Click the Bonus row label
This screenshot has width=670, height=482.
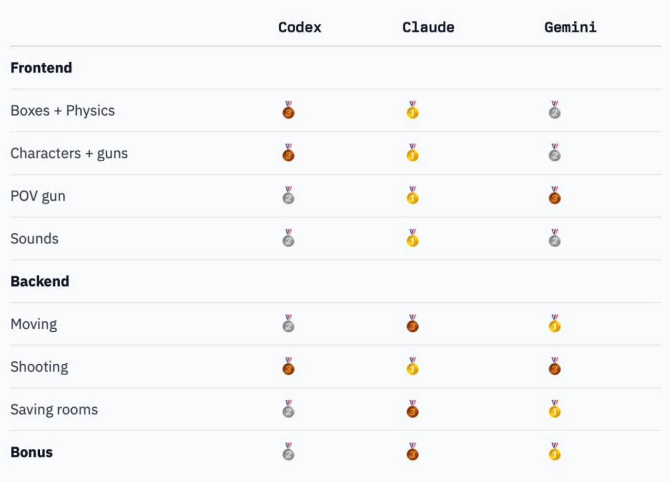[x=31, y=452]
